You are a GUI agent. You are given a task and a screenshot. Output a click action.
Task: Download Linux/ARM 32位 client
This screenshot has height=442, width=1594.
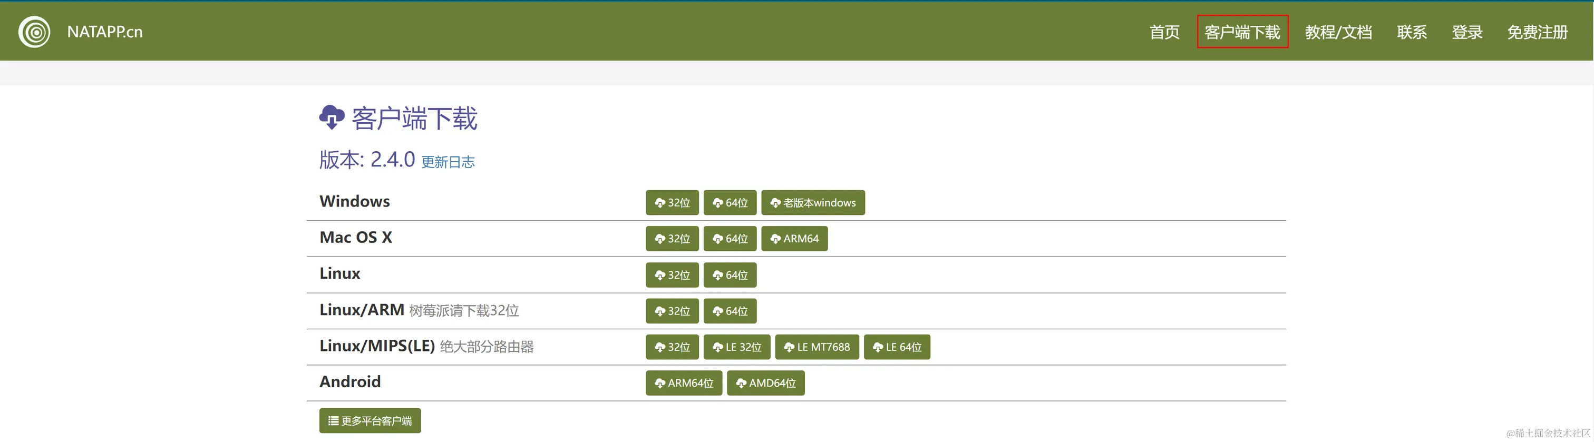pyautogui.click(x=672, y=311)
